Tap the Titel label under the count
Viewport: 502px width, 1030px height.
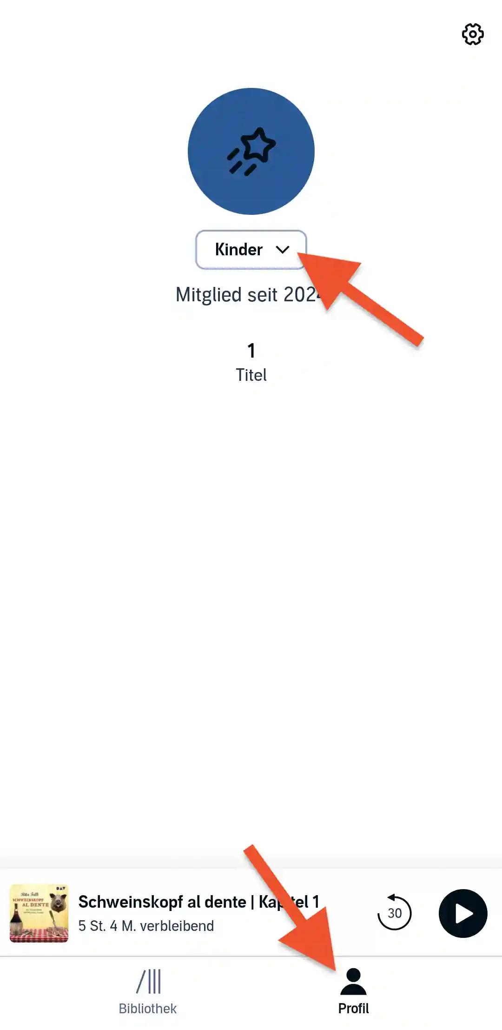pos(251,375)
